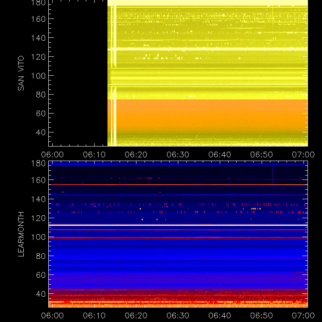Click 06:20 under the LEARMONTH plot
This screenshot has width=322, height=322.
click(136, 316)
